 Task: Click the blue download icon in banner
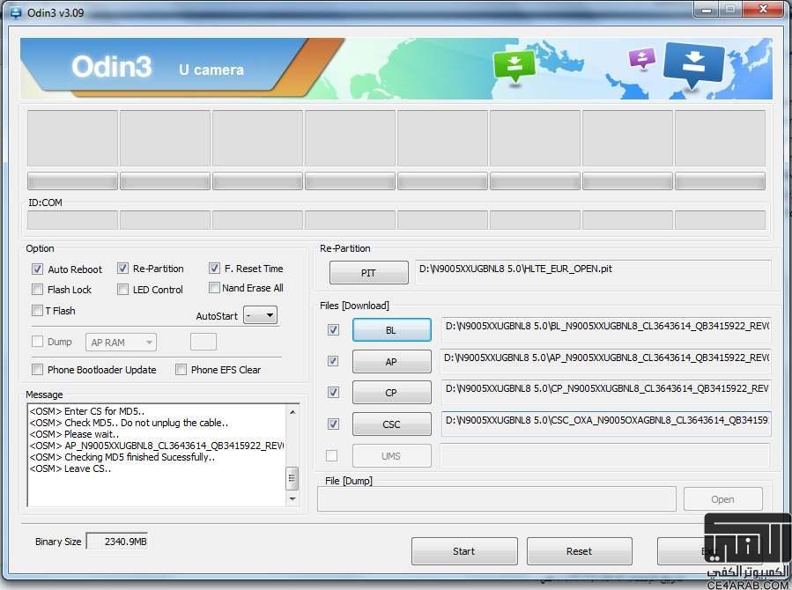(693, 64)
